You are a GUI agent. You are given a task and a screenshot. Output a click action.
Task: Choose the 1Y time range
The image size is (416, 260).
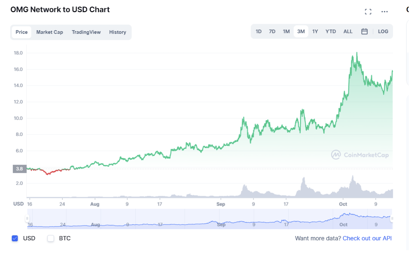coord(315,32)
